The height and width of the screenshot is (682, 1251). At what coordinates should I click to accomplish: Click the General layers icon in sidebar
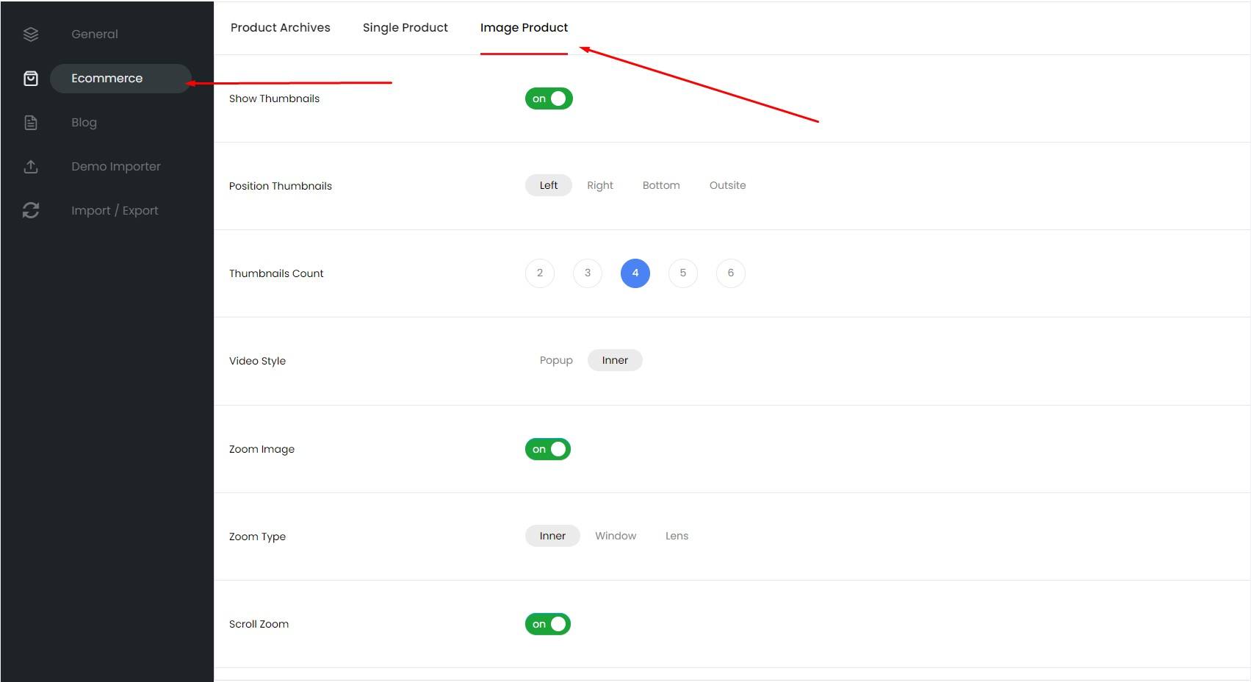pyautogui.click(x=31, y=35)
